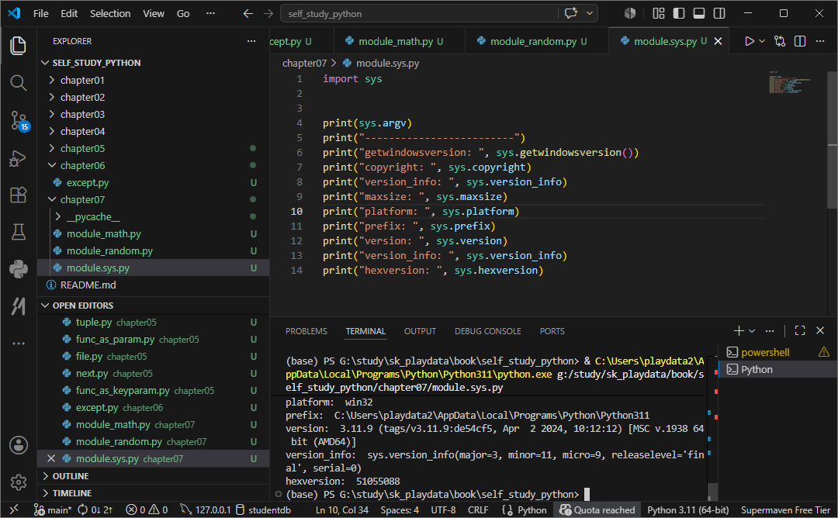Open the new terminal profile dropdown
This screenshot has width=838, height=518.
tap(752, 331)
